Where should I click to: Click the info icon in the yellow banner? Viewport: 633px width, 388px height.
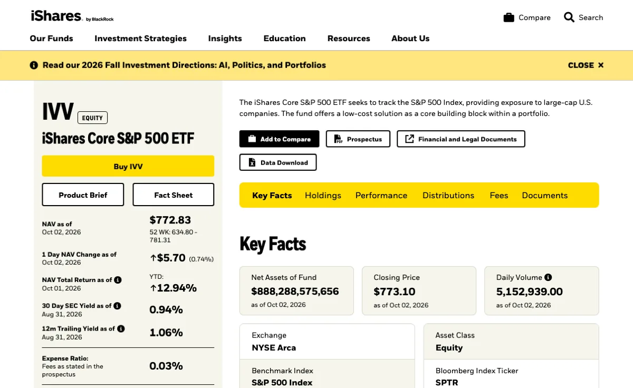tap(34, 65)
